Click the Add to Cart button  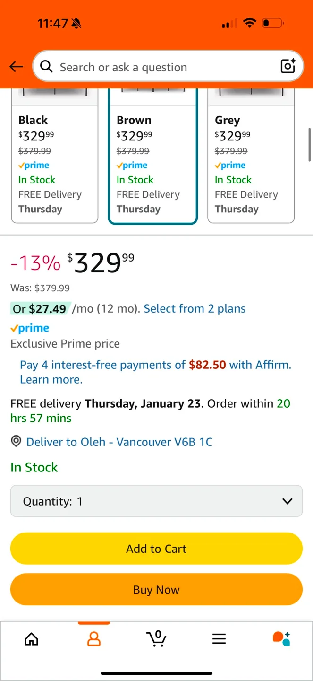click(156, 549)
